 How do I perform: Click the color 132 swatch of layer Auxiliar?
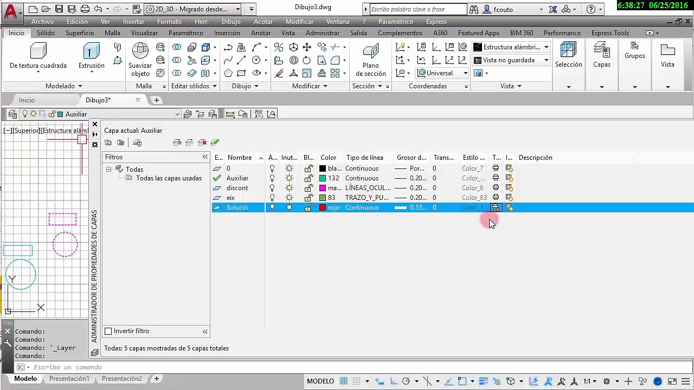[323, 178]
